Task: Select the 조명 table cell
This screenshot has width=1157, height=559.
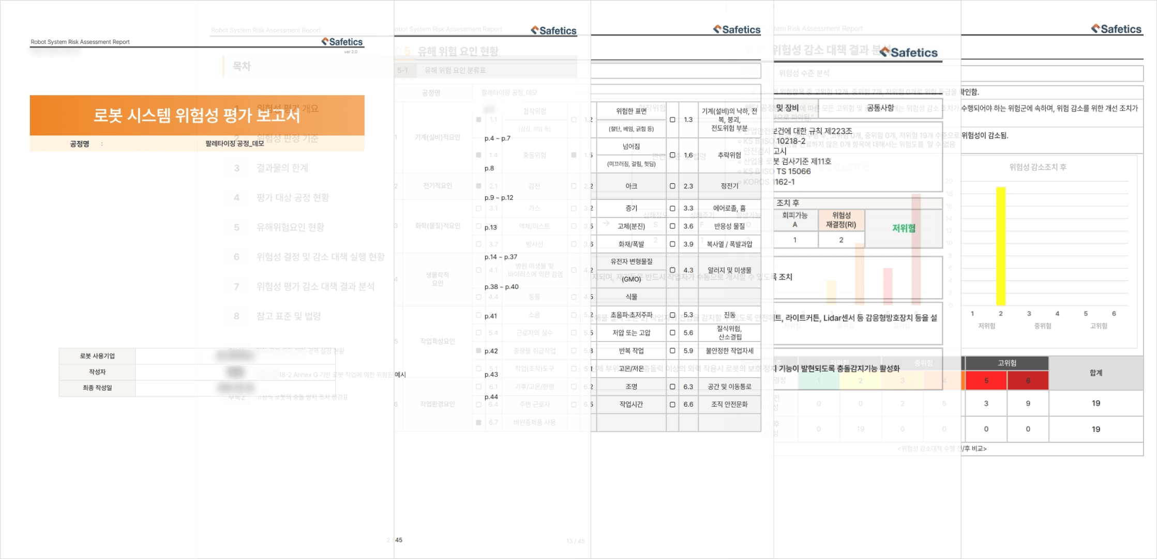Action: pos(631,386)
